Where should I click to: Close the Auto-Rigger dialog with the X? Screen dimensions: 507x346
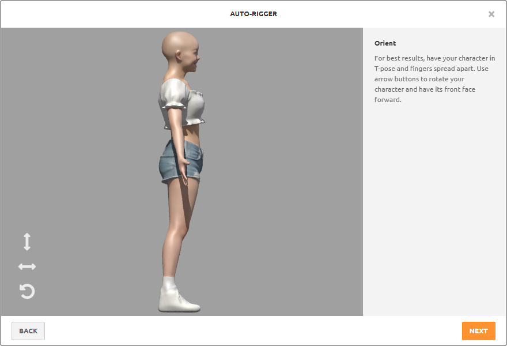point(491,14)
